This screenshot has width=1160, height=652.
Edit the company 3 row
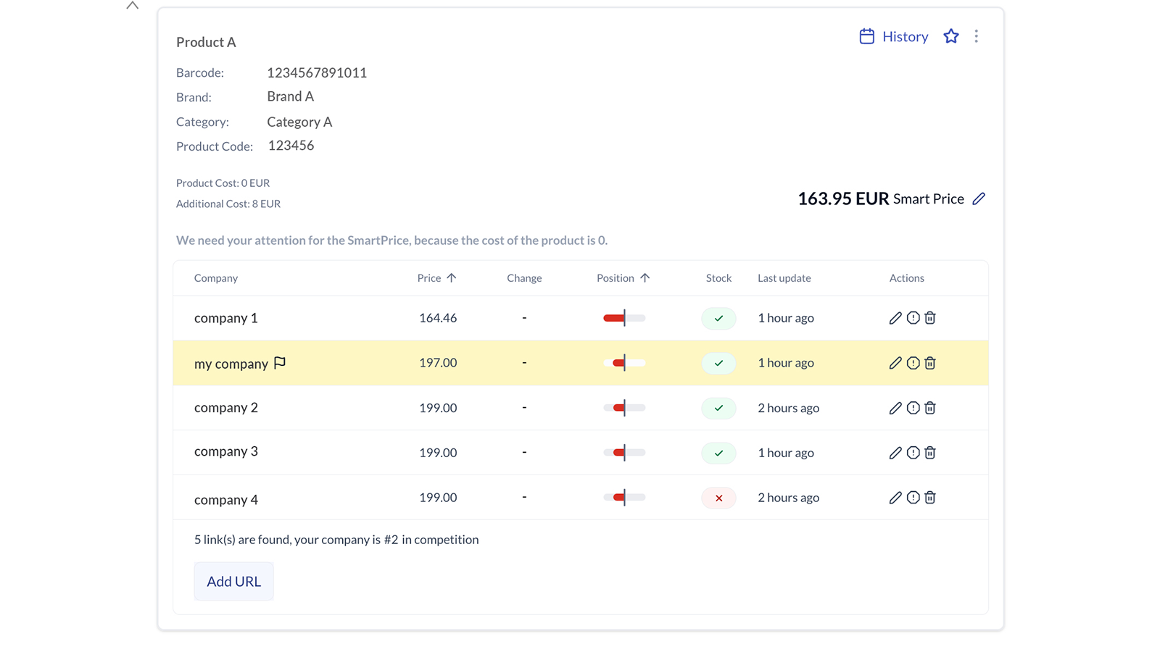pos(895,453)
